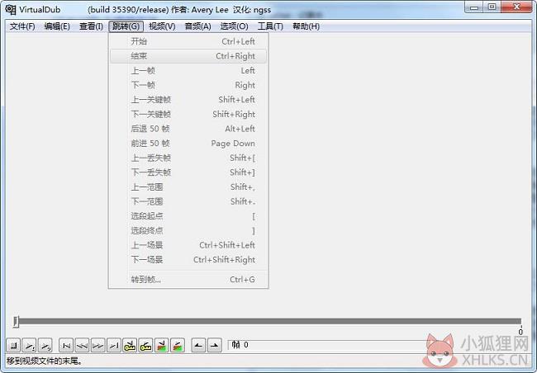This screenshot has height=373, width=537.
Task: Select 上一场景 menu entry
Action: pyautogui.click(x=188, y=245)
